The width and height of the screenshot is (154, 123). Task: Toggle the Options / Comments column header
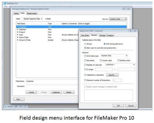point(76,24)
